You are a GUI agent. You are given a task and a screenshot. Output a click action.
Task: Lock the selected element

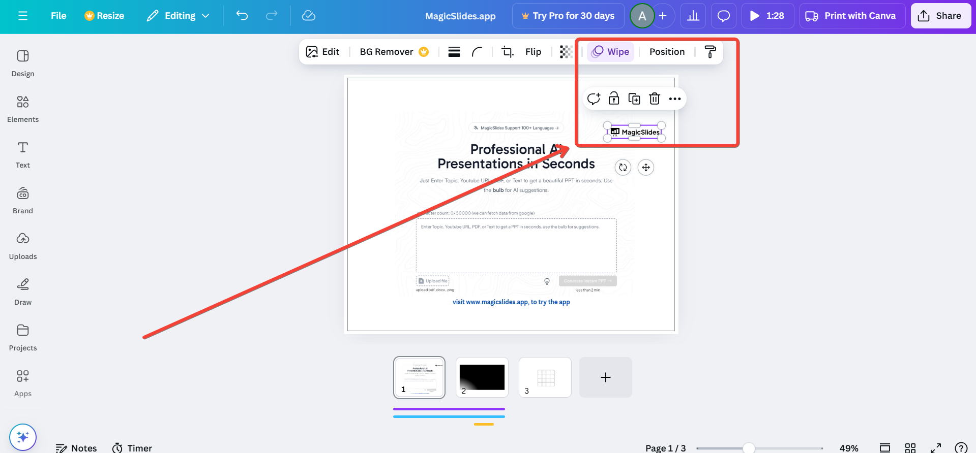(614, 99)
